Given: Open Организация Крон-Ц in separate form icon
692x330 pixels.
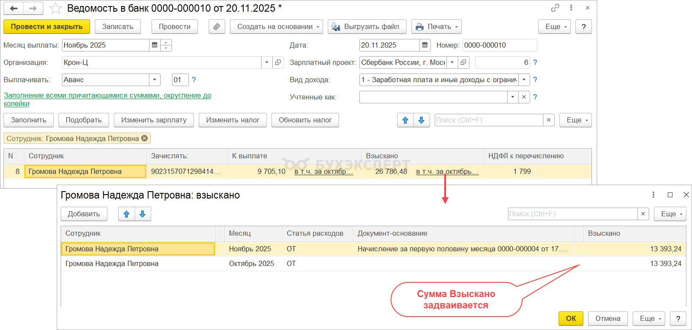Looking at the screenshot, I should pos(278,62).
